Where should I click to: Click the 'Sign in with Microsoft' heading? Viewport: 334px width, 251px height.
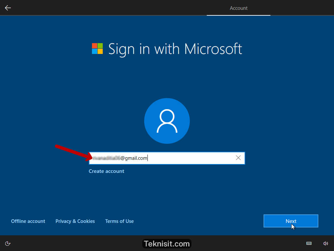click(x=175, y=49)
